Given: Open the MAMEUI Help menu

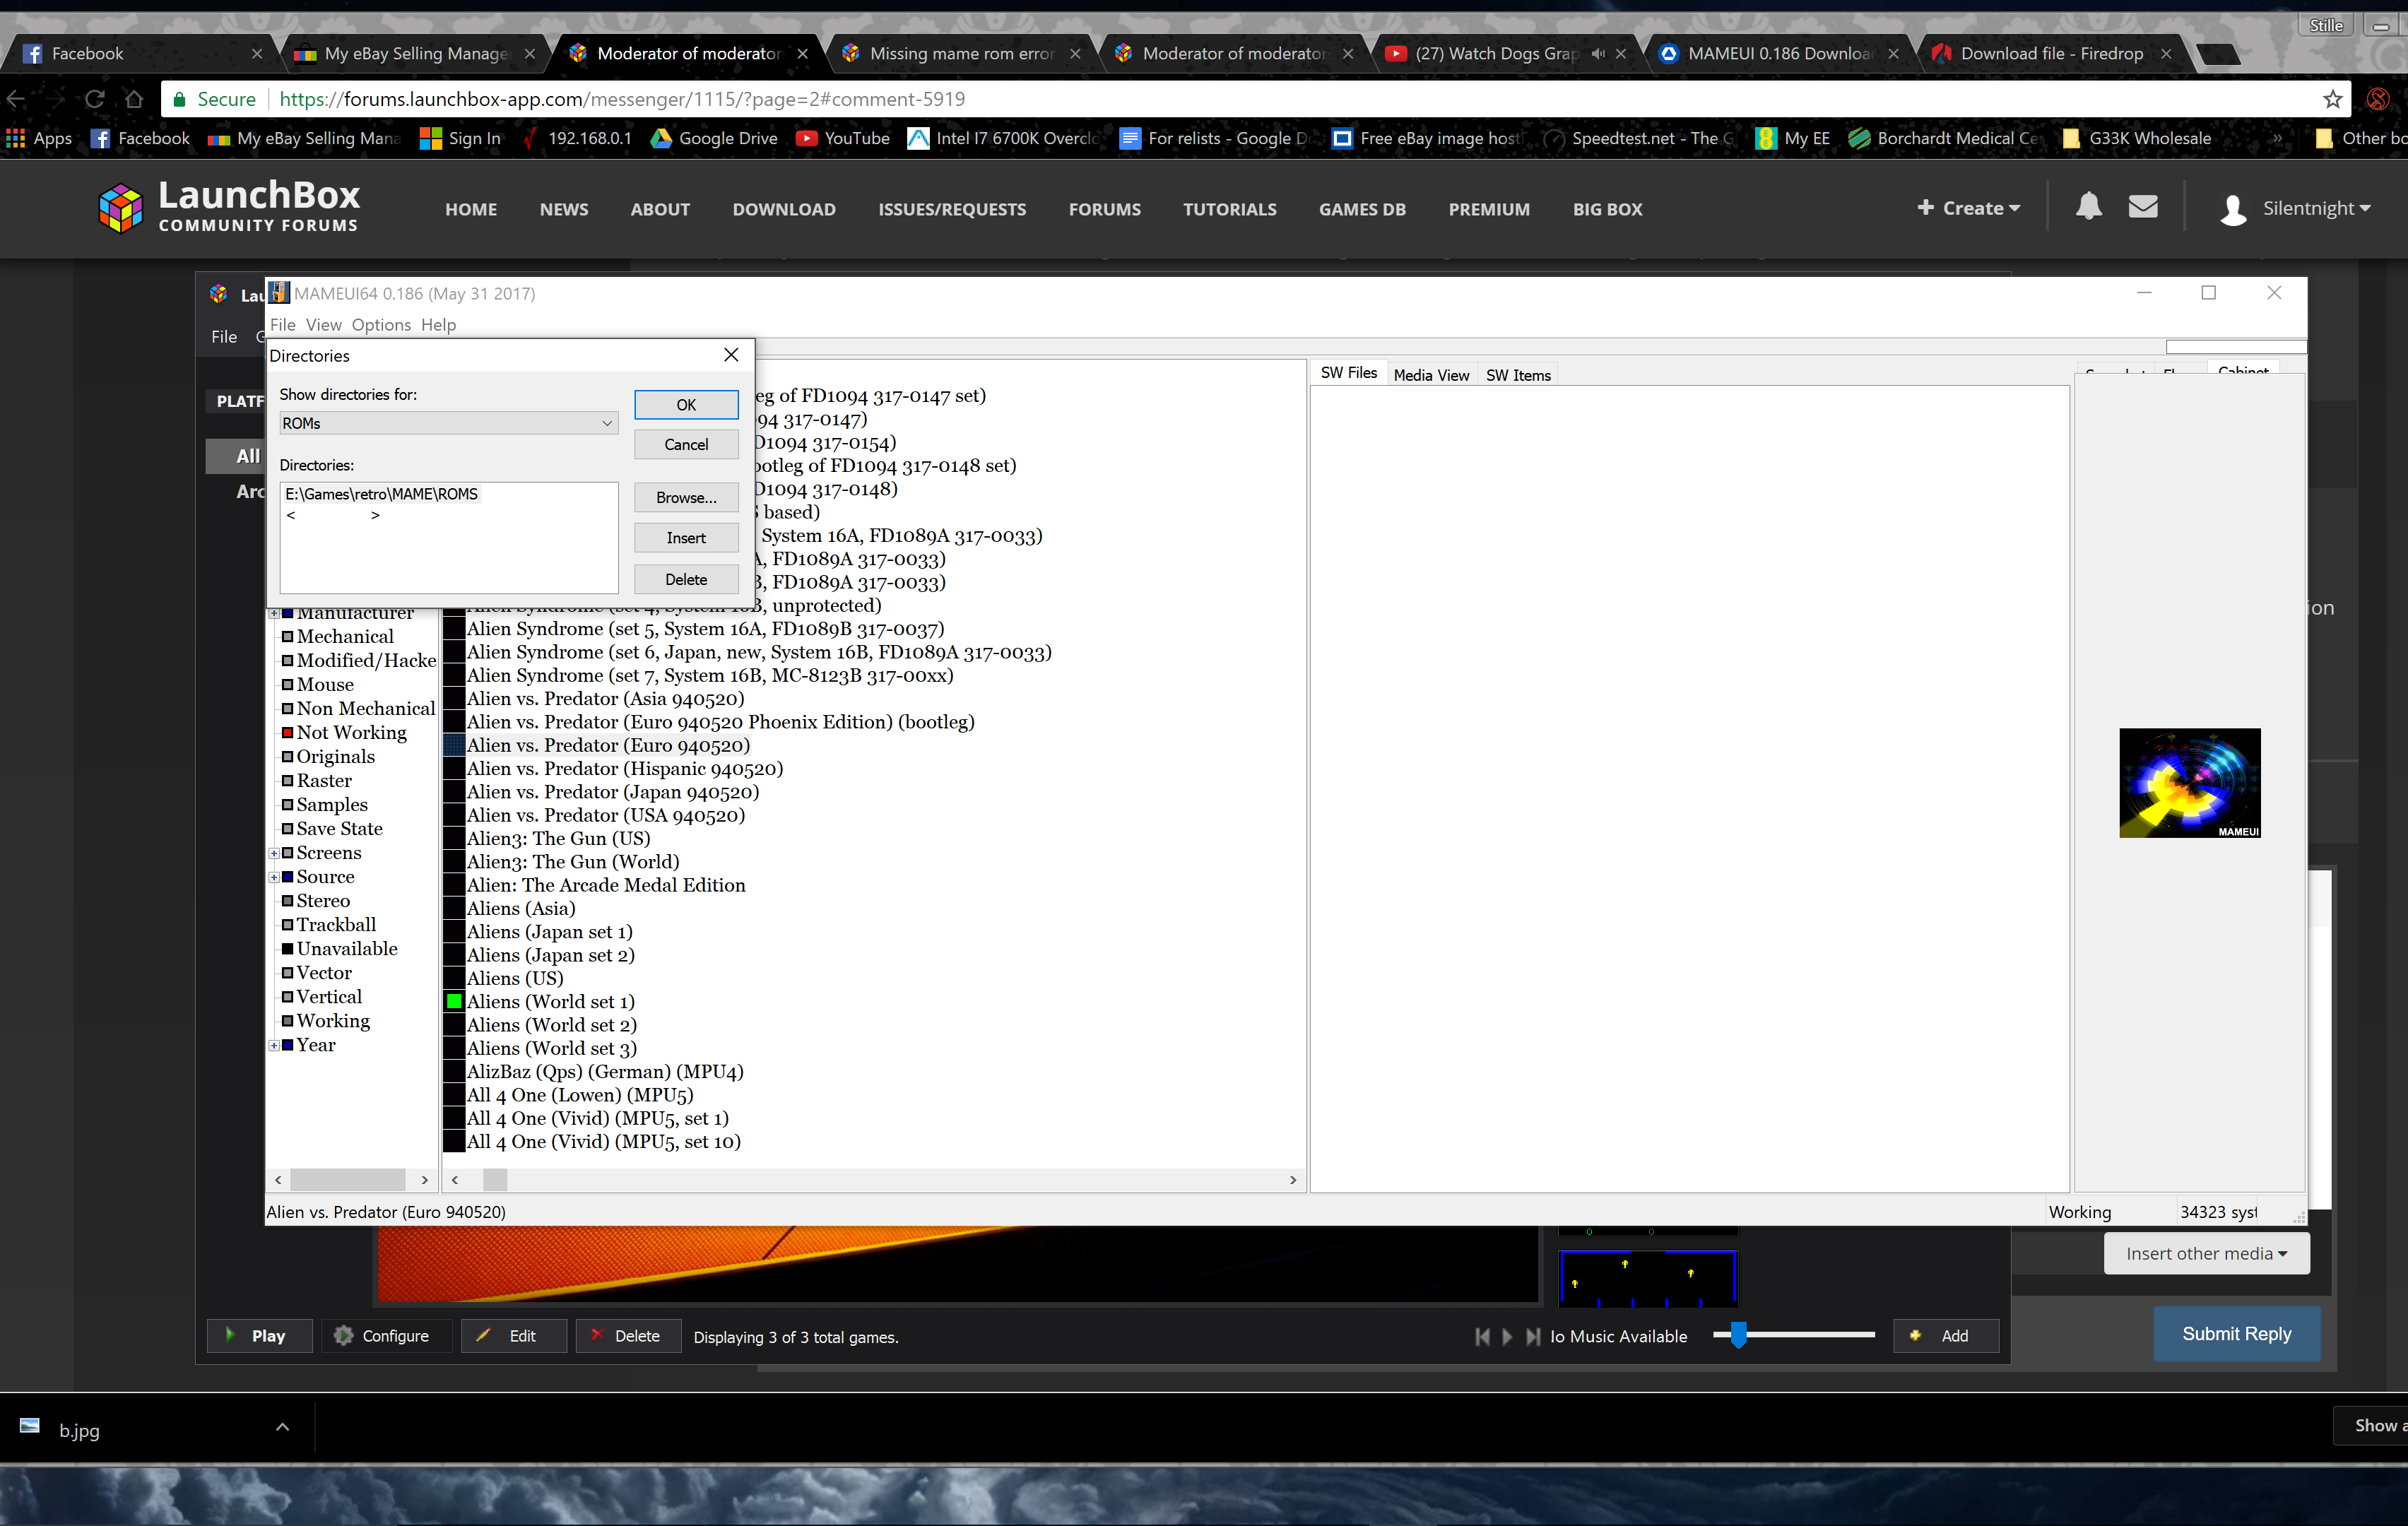Looking at the screenshot, I should (438, 325).
